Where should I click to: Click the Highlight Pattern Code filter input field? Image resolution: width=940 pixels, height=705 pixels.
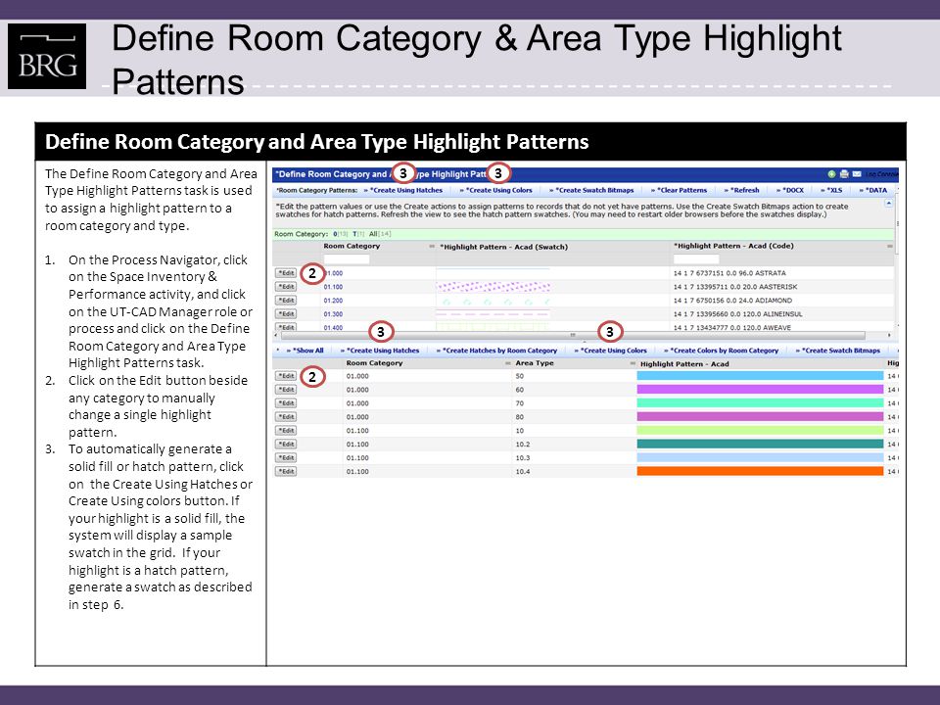click(x=696, y=259)
